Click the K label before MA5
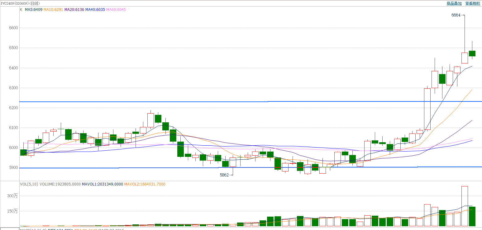 (x=21, y=10)
